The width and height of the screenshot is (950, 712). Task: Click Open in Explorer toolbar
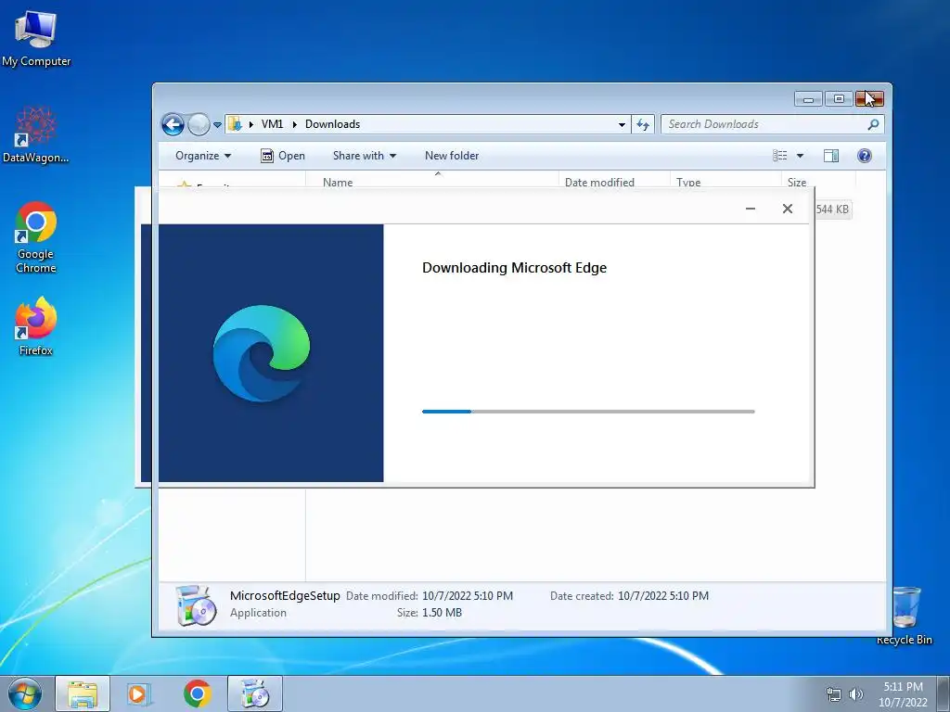pos(283,156)
